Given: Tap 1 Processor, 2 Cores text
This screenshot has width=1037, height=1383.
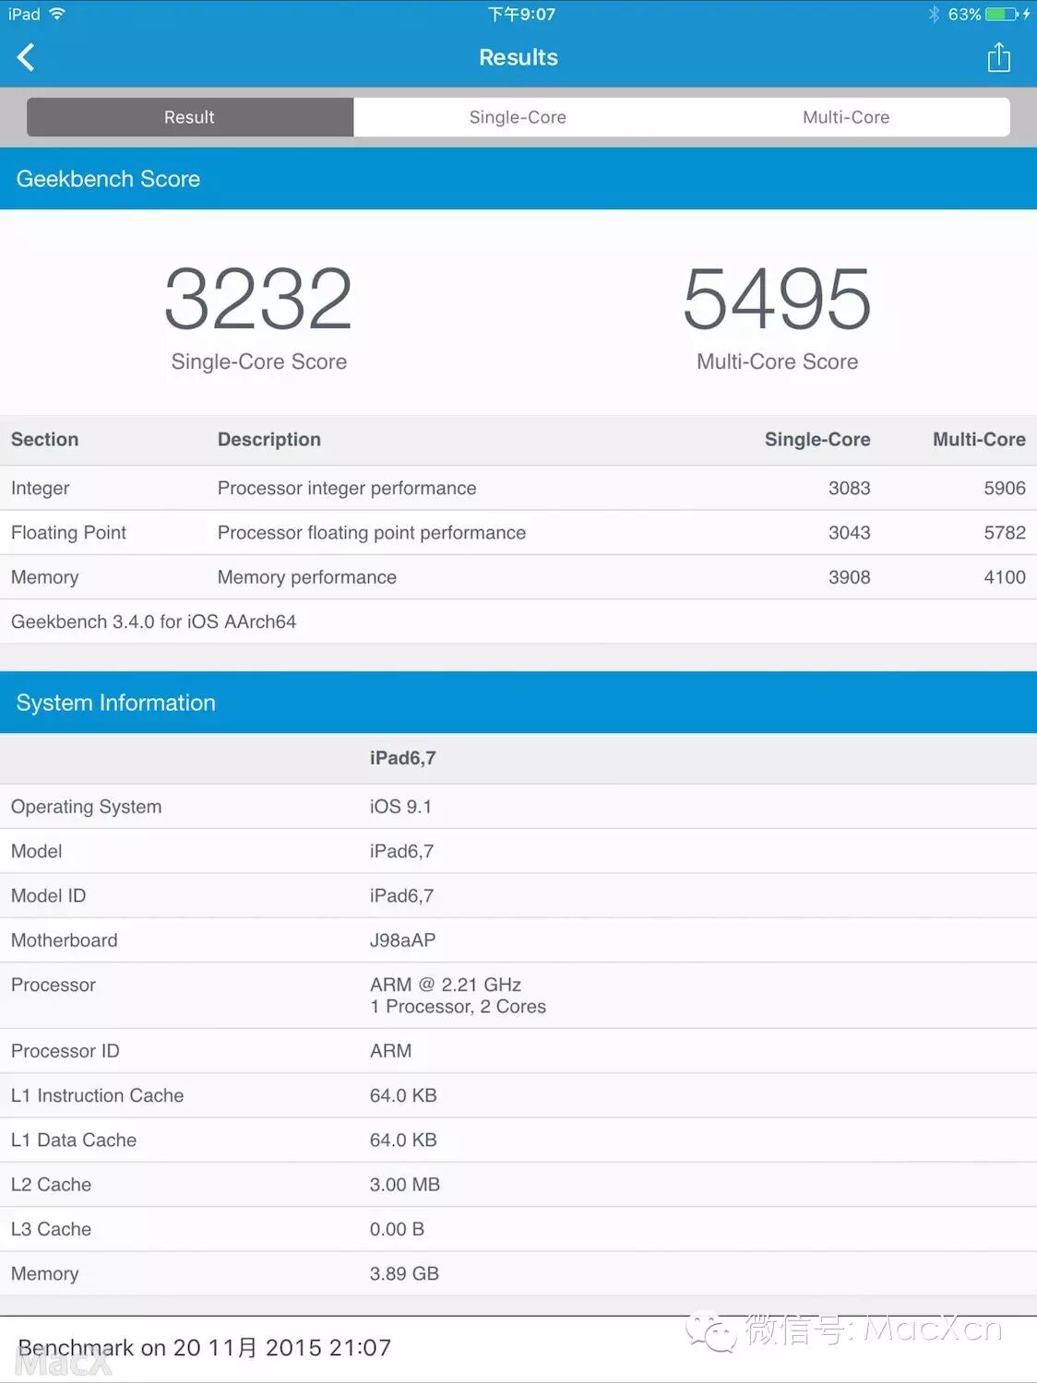Looking at the screenshot, I should (458, 1007).
